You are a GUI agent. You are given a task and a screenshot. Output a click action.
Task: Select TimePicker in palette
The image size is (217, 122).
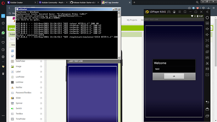click(x=21, y=119)
